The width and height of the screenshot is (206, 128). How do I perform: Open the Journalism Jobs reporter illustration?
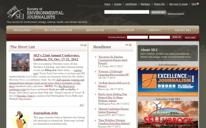(20, 120)
